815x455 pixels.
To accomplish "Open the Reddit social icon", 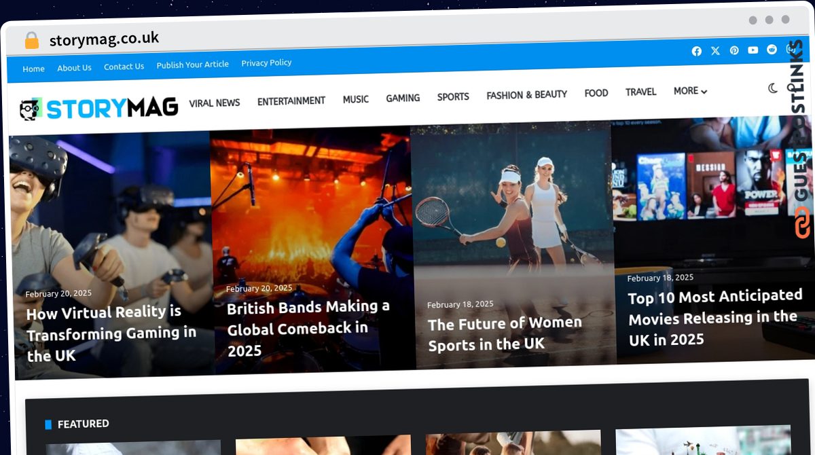I will [x=772, y=50].
